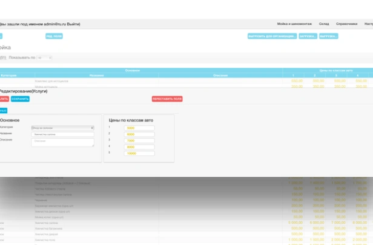Open the Категория dropdown
Screen dimensions: 373x245
coord(62,128)
